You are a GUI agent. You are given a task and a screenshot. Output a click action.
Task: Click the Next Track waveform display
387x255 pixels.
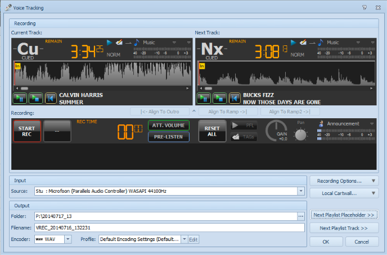point(286,73)
